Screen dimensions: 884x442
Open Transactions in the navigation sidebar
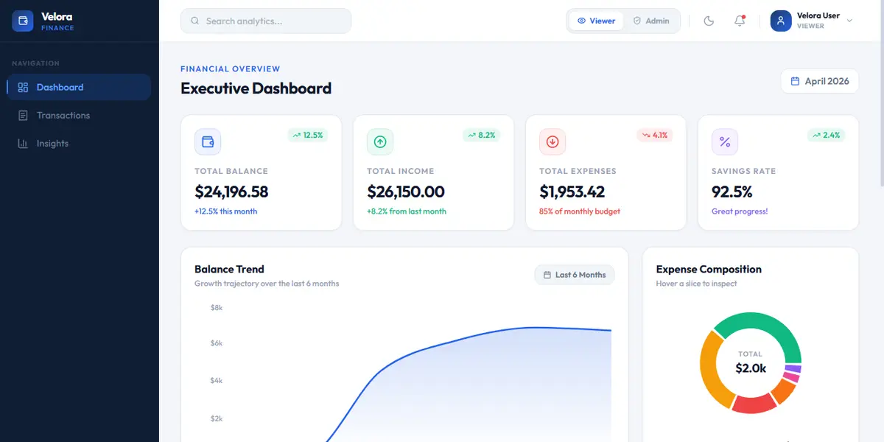point(79,115)
